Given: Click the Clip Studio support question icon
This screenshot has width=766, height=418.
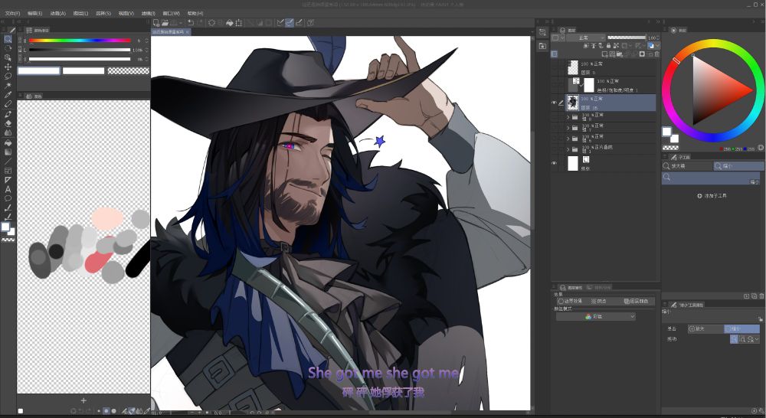Looking at the screenshot, I should click(309, 22).
